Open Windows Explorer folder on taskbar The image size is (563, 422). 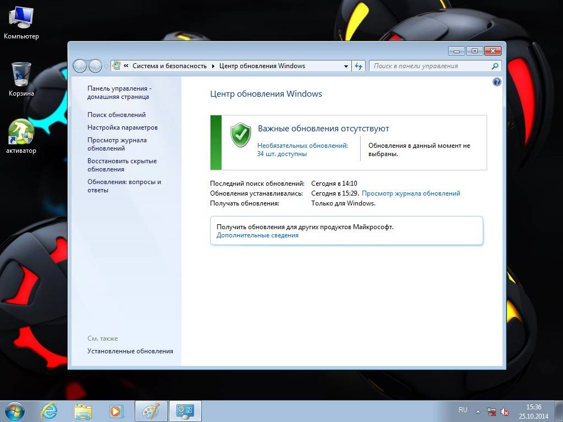click(83, 411)
